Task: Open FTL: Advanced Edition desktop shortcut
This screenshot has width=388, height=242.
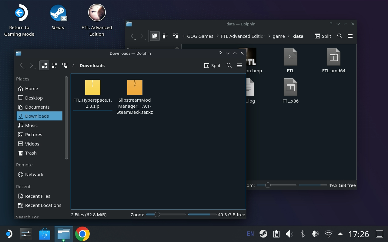Action: 97,21
